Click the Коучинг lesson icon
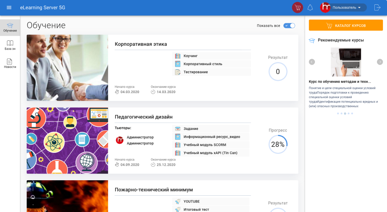The width and height of the screenshot is (387, 212). point(177,56)
